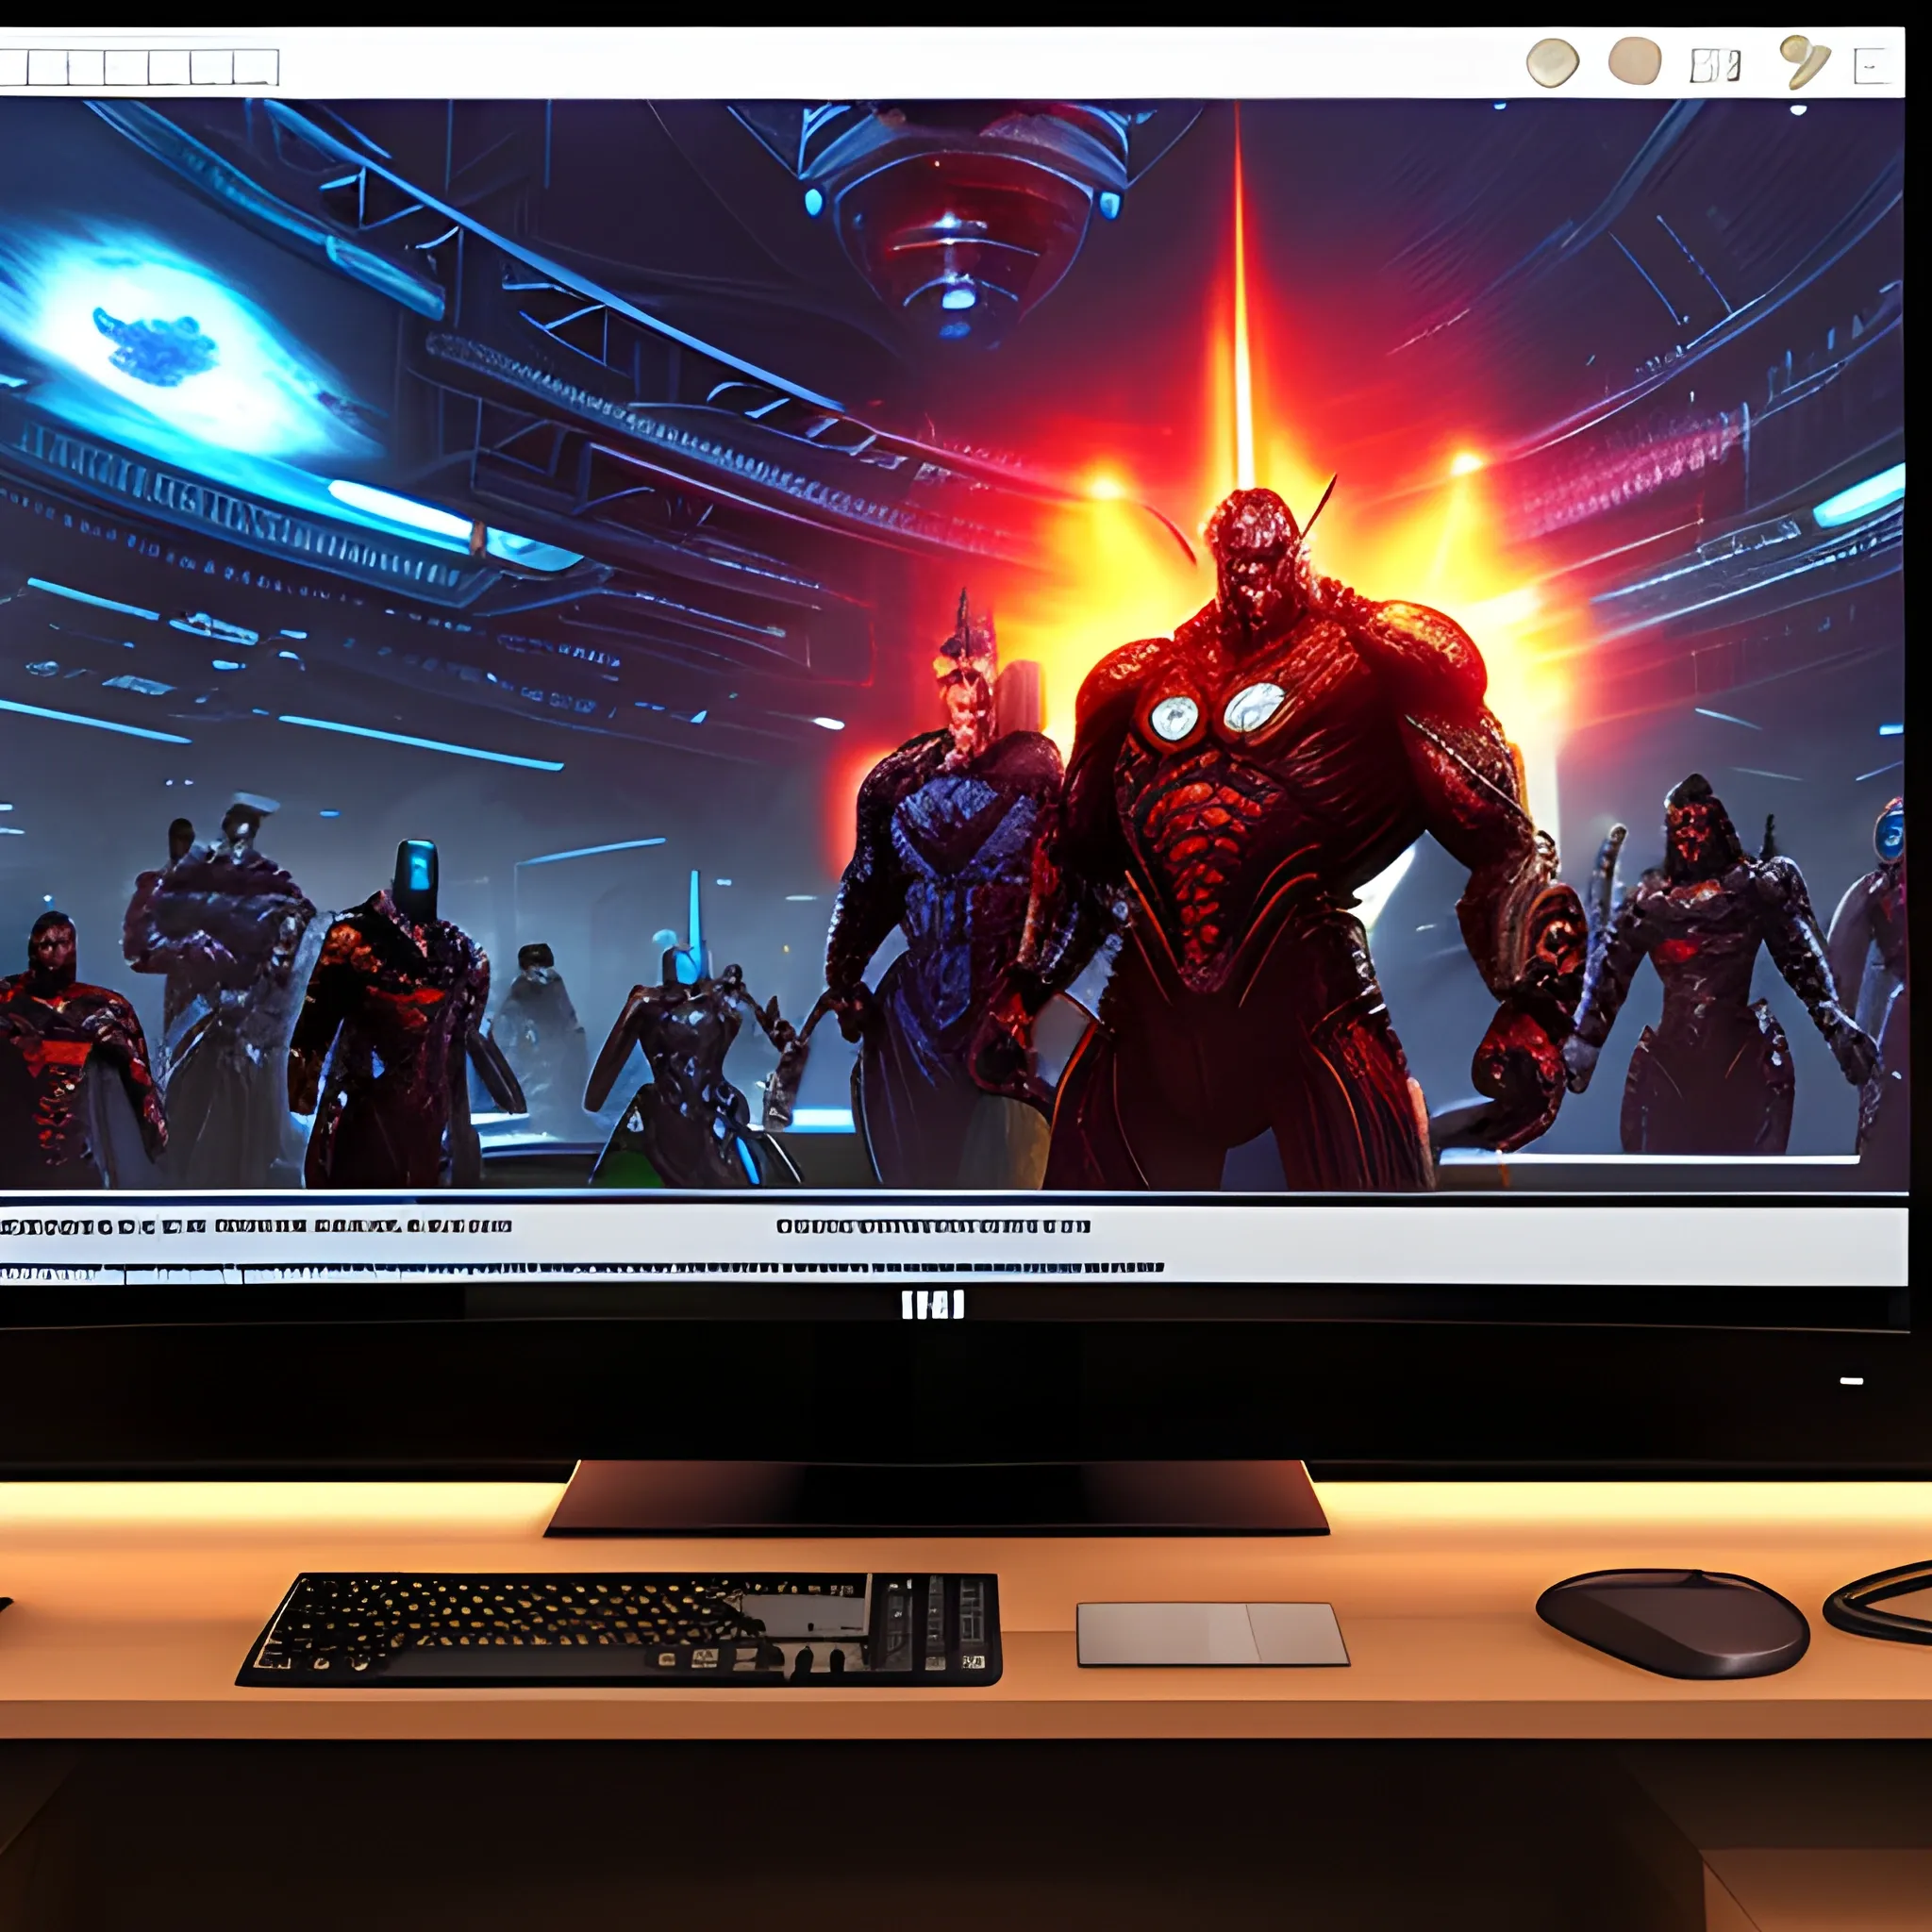Click the pale yellow round button in top bar
Viewport: 1932px width, 1932px height.
click(x=1552, y=63)
